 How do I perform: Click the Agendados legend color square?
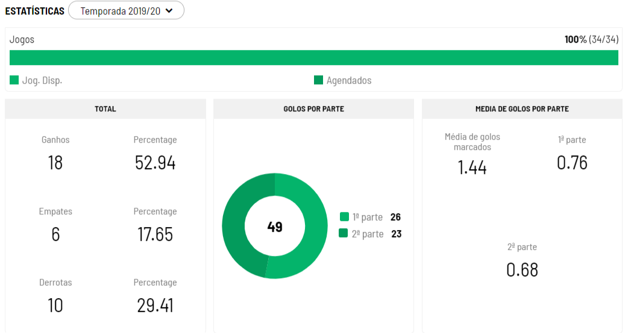318,80
